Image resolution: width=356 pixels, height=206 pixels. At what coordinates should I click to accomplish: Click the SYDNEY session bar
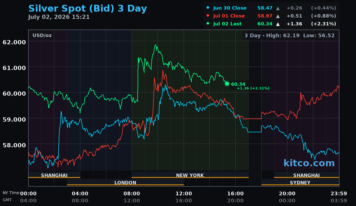point(300,182)
